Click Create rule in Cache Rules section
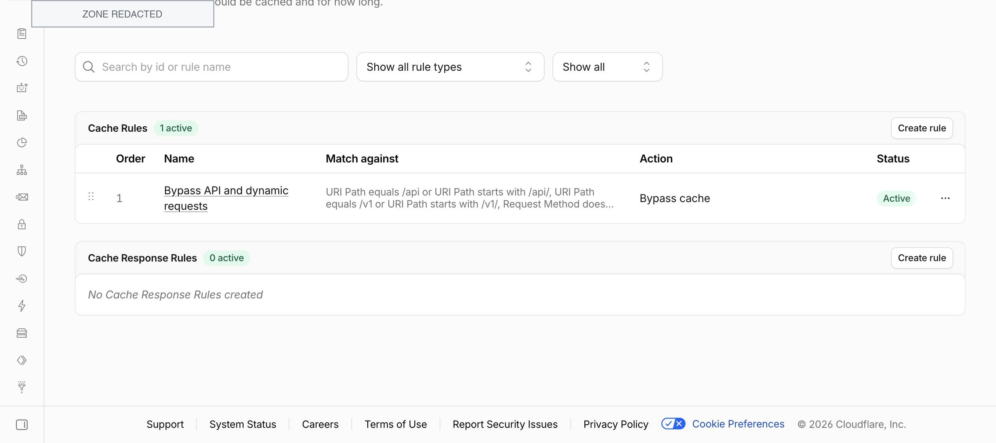Image resolution: width=996 pixels, height=443 pixels. click(x=922, y=128)
